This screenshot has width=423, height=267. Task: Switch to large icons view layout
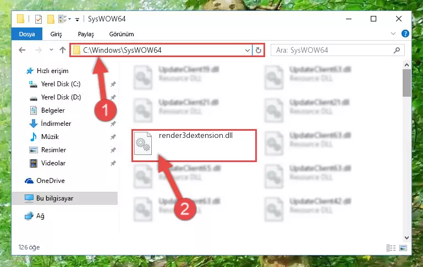coord(403,248)
